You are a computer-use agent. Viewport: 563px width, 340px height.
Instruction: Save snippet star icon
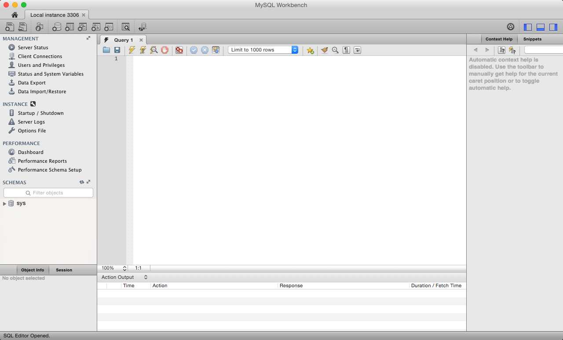pyautogui.click(x=310, y=50)
